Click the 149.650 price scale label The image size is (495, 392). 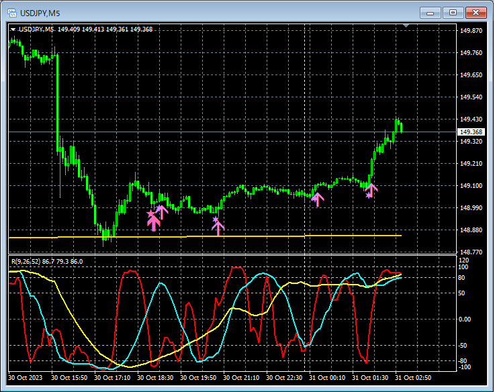[x=471, y=75]
